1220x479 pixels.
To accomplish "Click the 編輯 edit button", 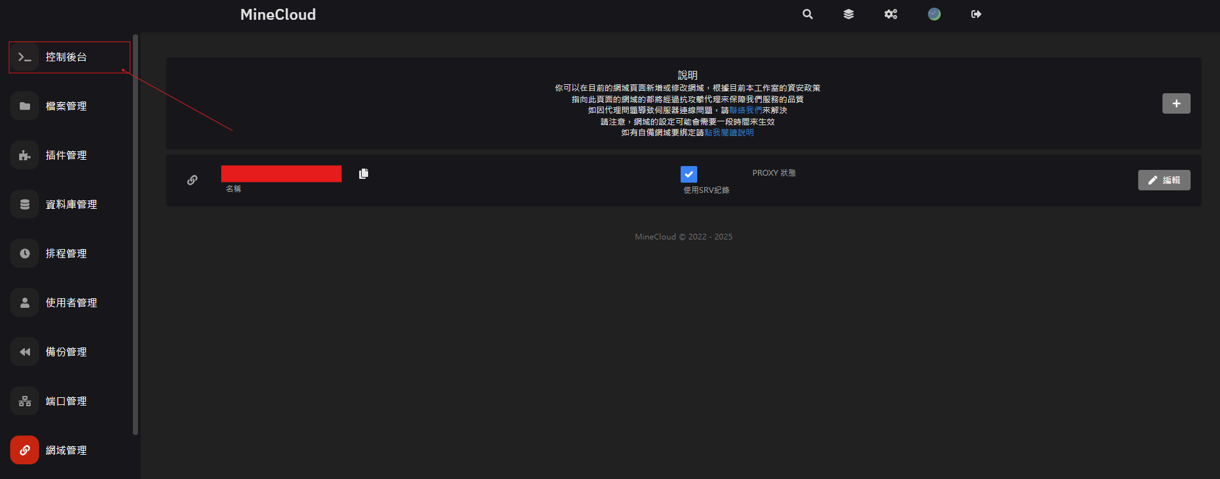I will tap(1164, 180).
